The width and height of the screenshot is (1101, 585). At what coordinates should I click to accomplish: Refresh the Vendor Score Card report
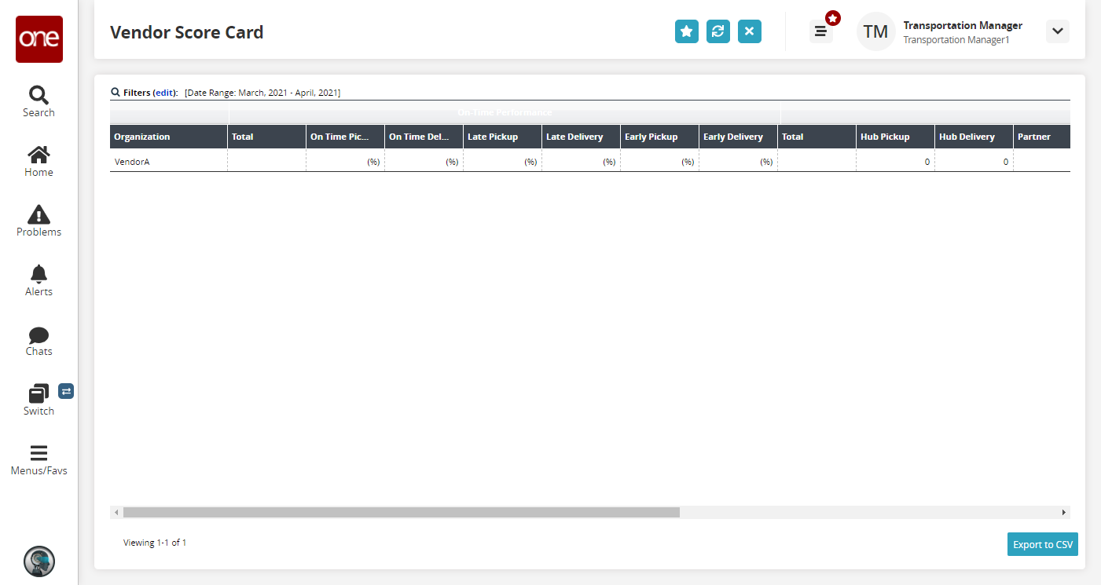tap(718, 31)
